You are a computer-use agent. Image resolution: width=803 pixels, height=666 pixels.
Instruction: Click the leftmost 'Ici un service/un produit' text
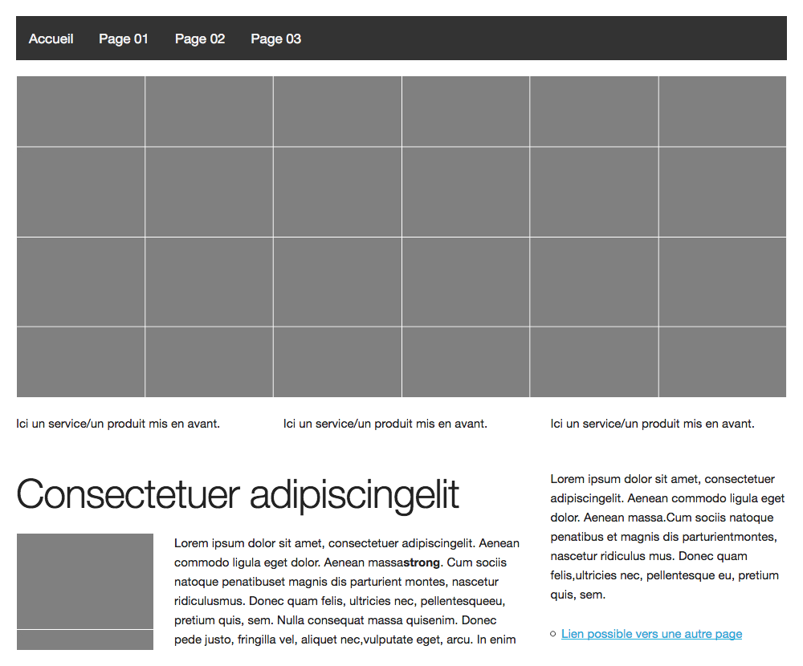tap(118, 424)
